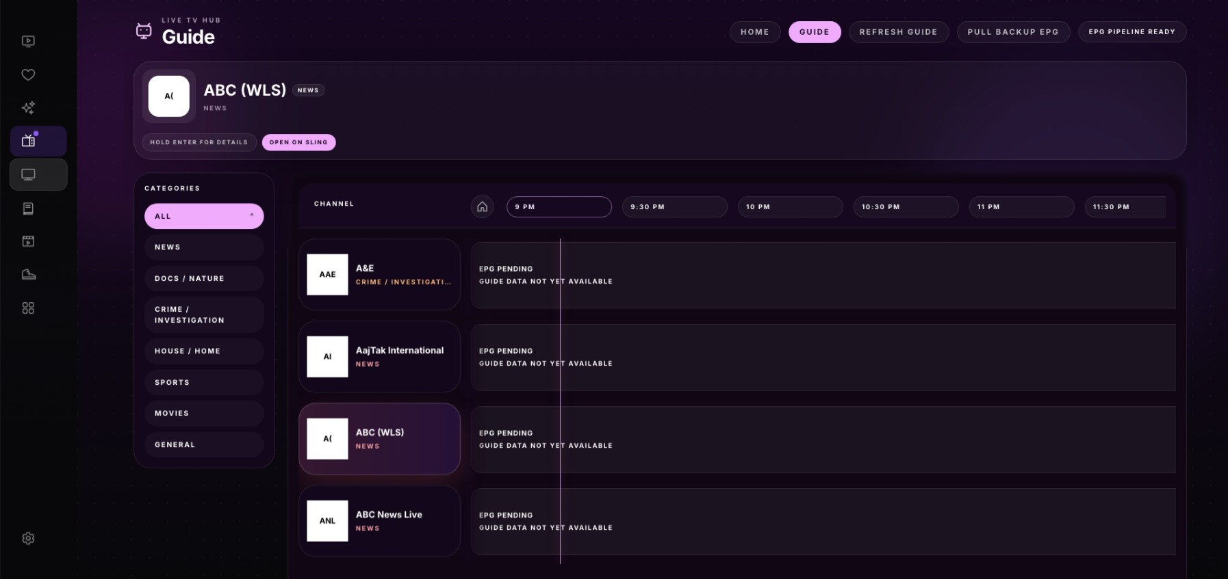Filter channels by Movies category
The height and width of the screenshot is (579, 1228).
(x=204, y=414)
